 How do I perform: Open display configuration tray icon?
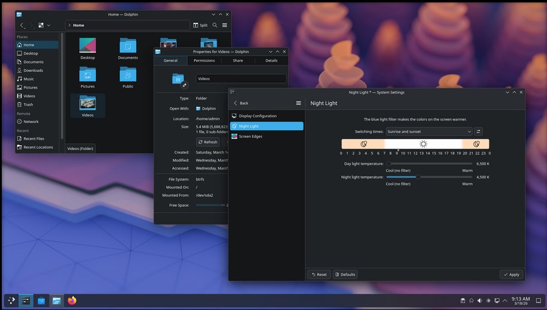[497, 300]
